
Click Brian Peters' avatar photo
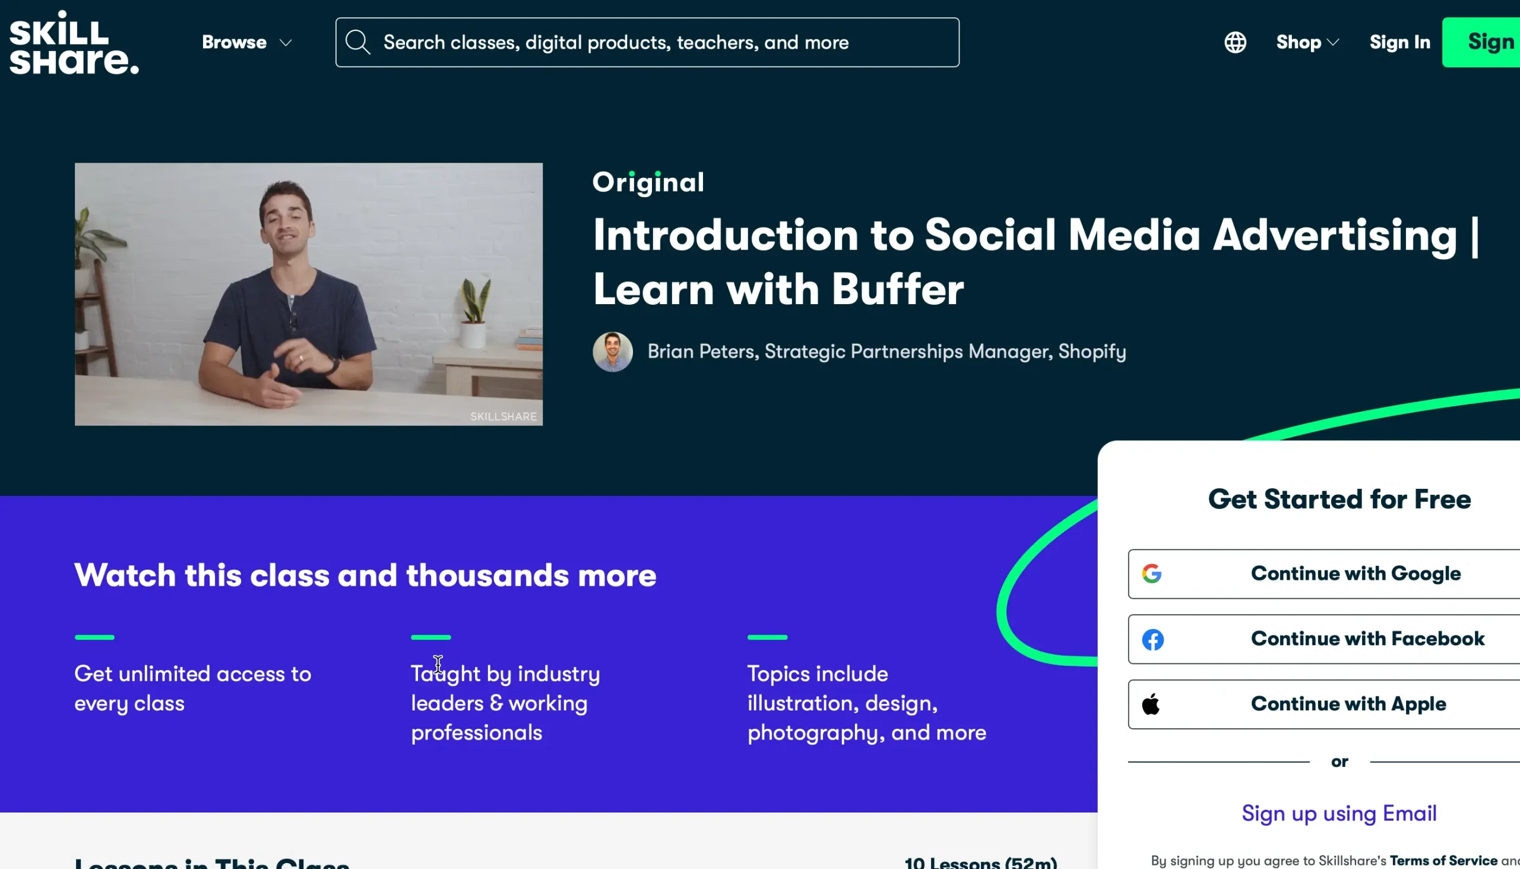[613, 352]
